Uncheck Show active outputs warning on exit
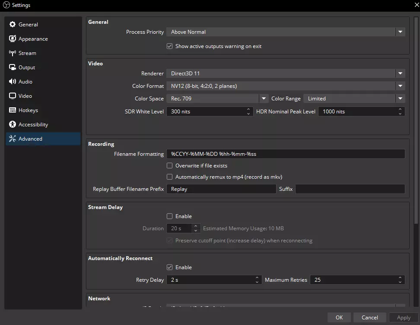 (170, 46)
